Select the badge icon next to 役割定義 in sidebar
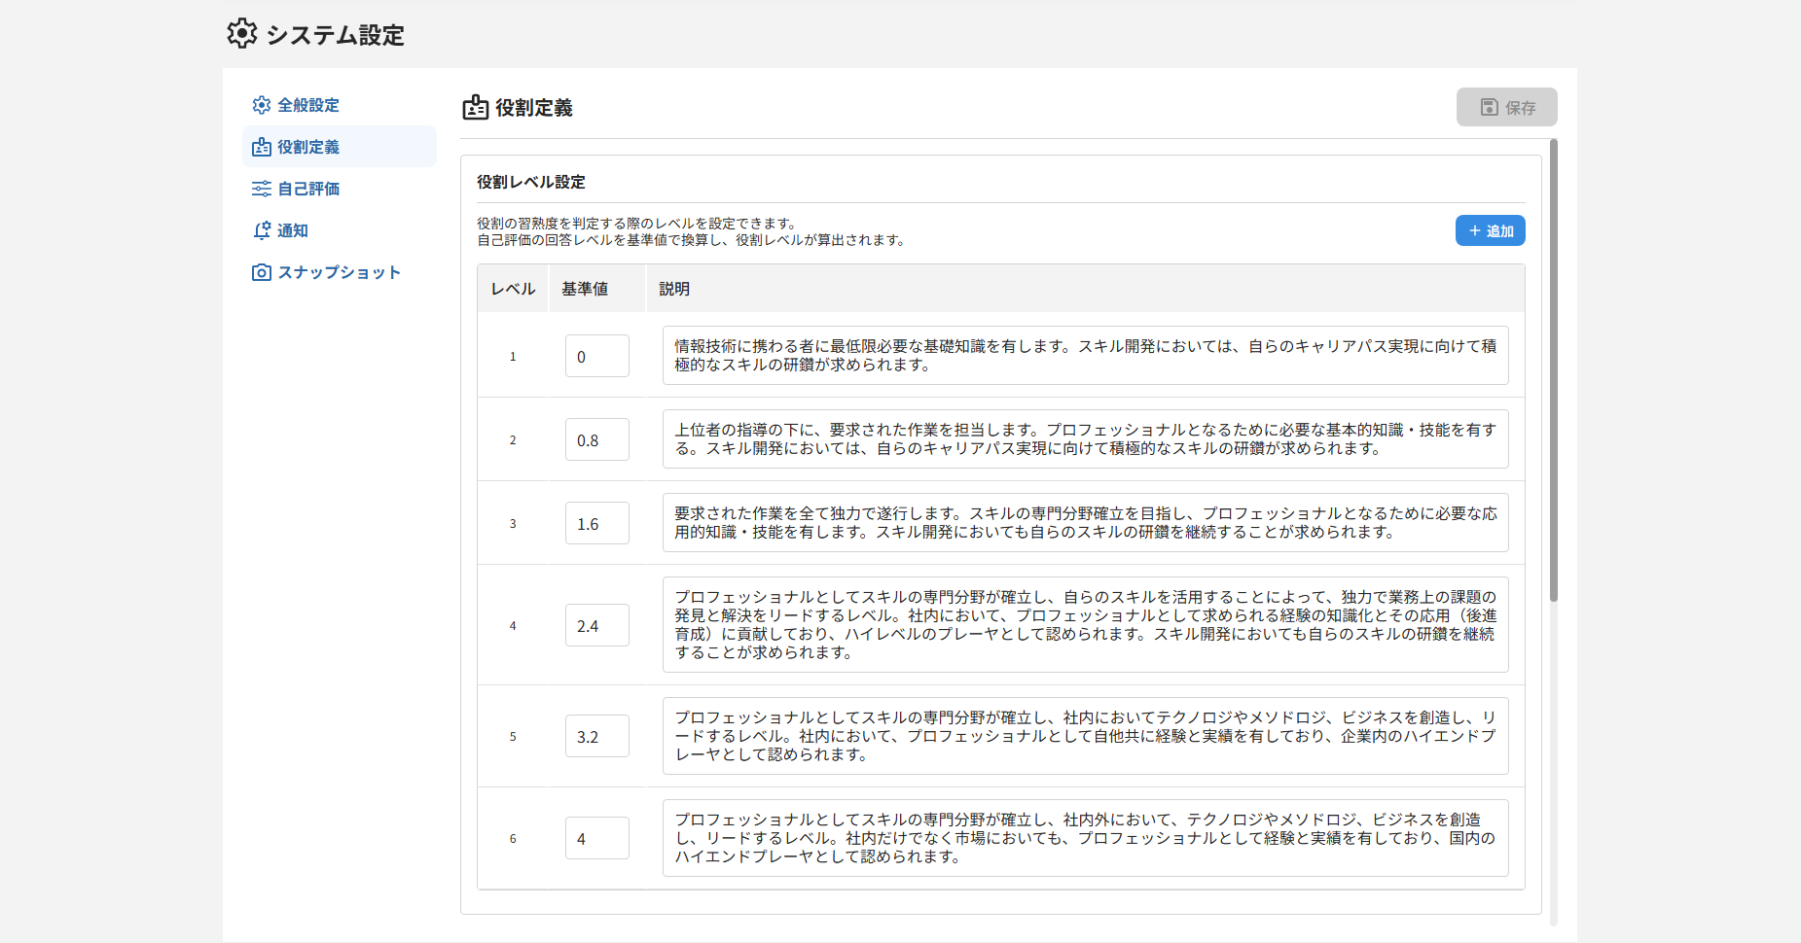Image resolution: width=1801 pixels, height=943 pixels. click(261, 146)
